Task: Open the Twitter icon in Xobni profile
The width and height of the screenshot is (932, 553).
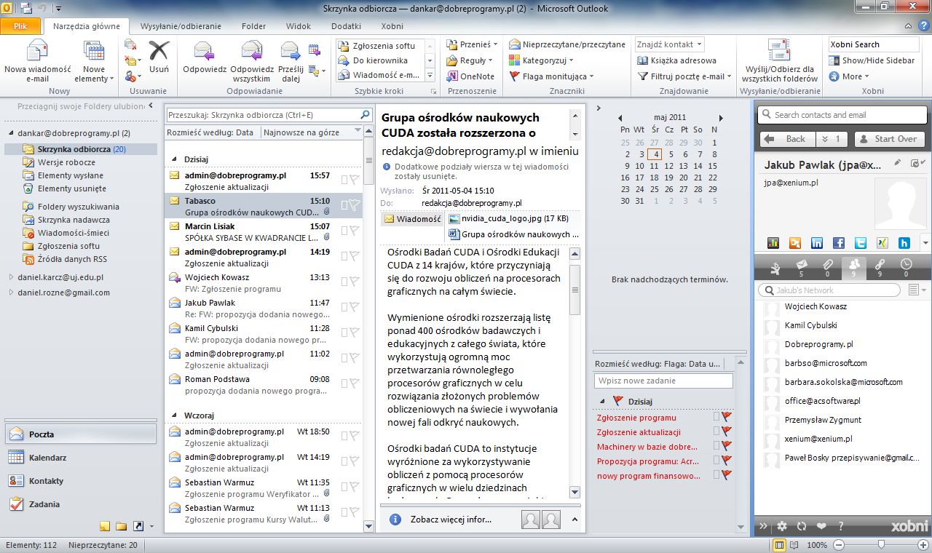Action: (x=861, y=243)
